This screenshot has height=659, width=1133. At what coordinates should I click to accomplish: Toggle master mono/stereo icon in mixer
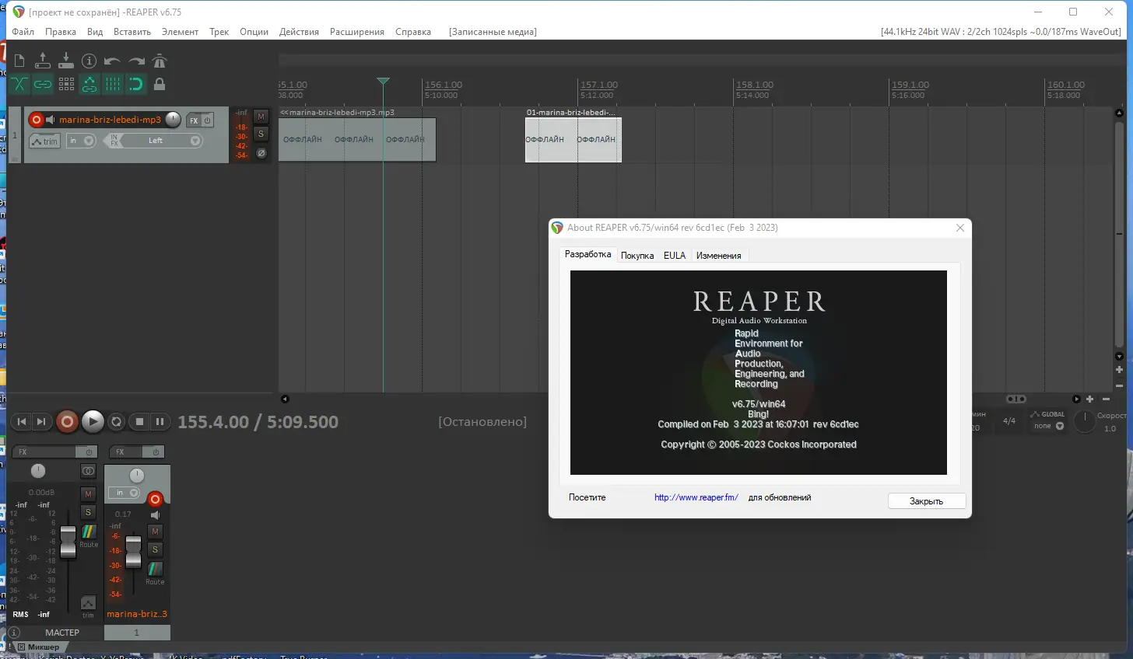pyautogui.click(x=88, y=471)
